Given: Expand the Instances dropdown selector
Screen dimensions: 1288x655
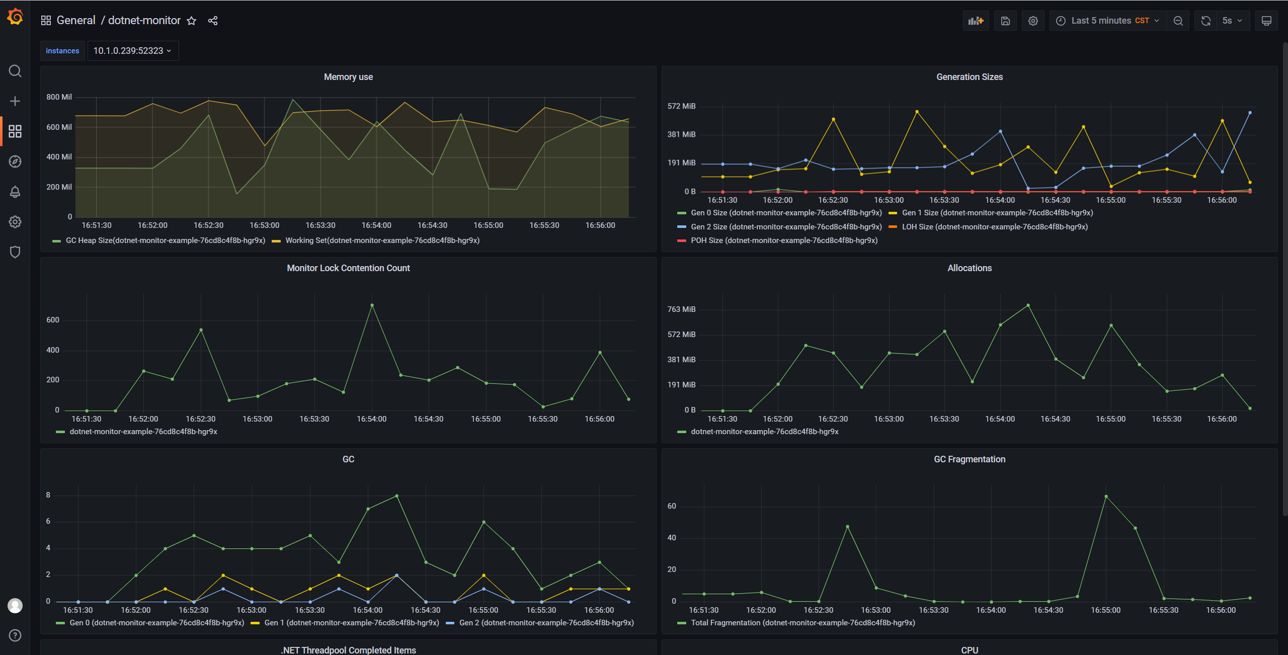Looking at the screenshot, I should click(x=129, y=50).
